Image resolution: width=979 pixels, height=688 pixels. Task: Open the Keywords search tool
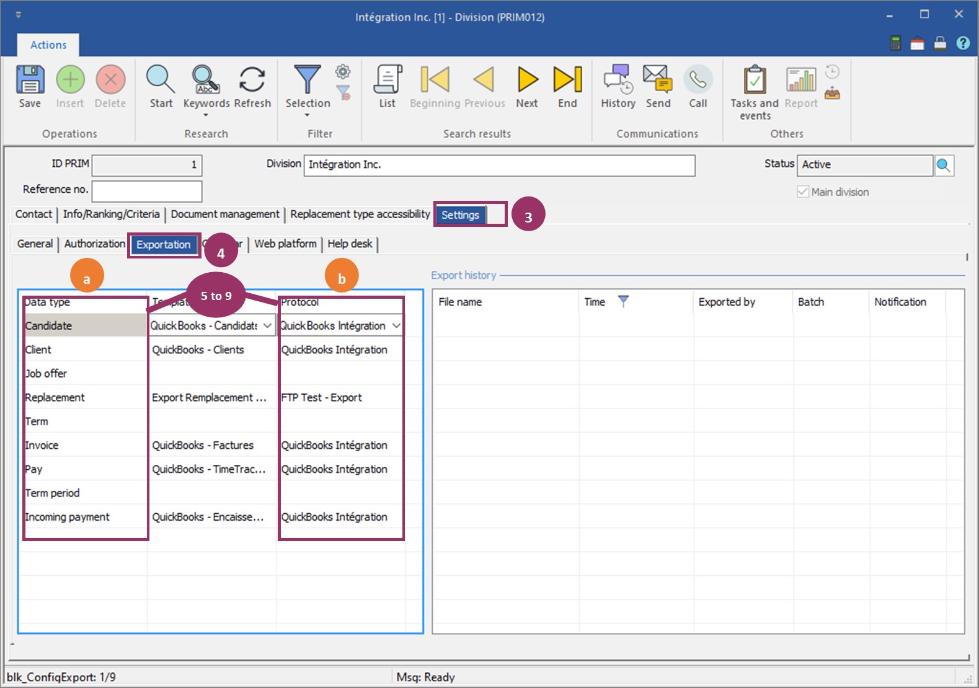click(206, 79)
